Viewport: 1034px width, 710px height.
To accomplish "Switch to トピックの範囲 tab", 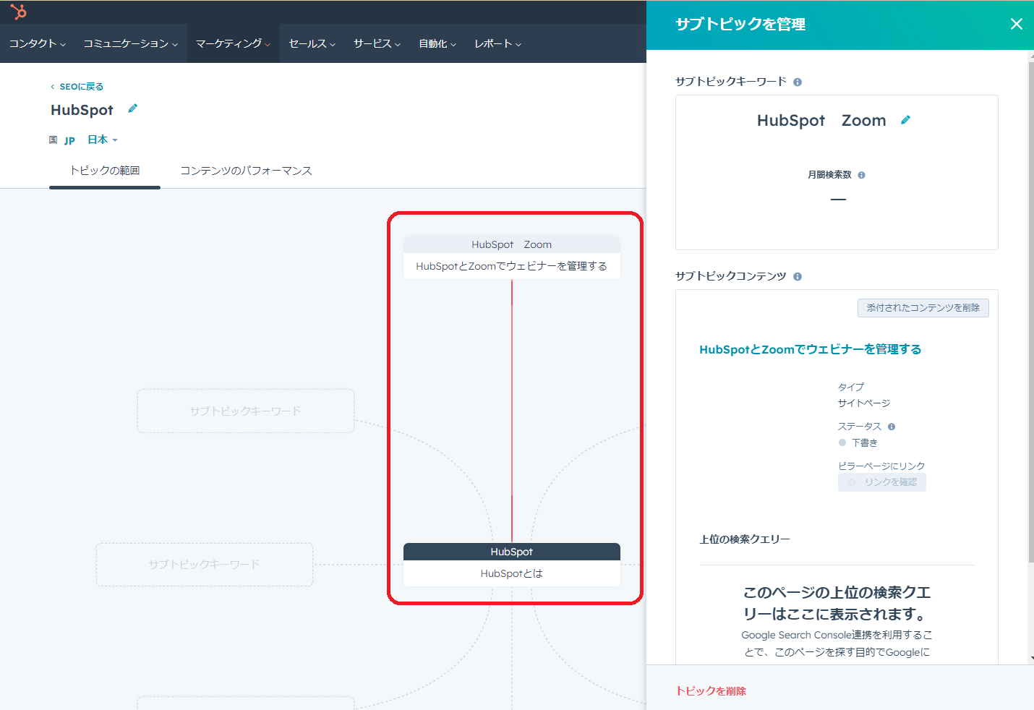I will click(105, 171).
